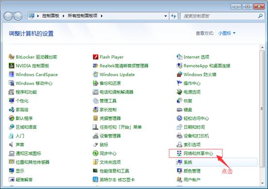Click the scrollbar down arrow
Viewport: 268px width, 189px height.
[x=262, y=183]
